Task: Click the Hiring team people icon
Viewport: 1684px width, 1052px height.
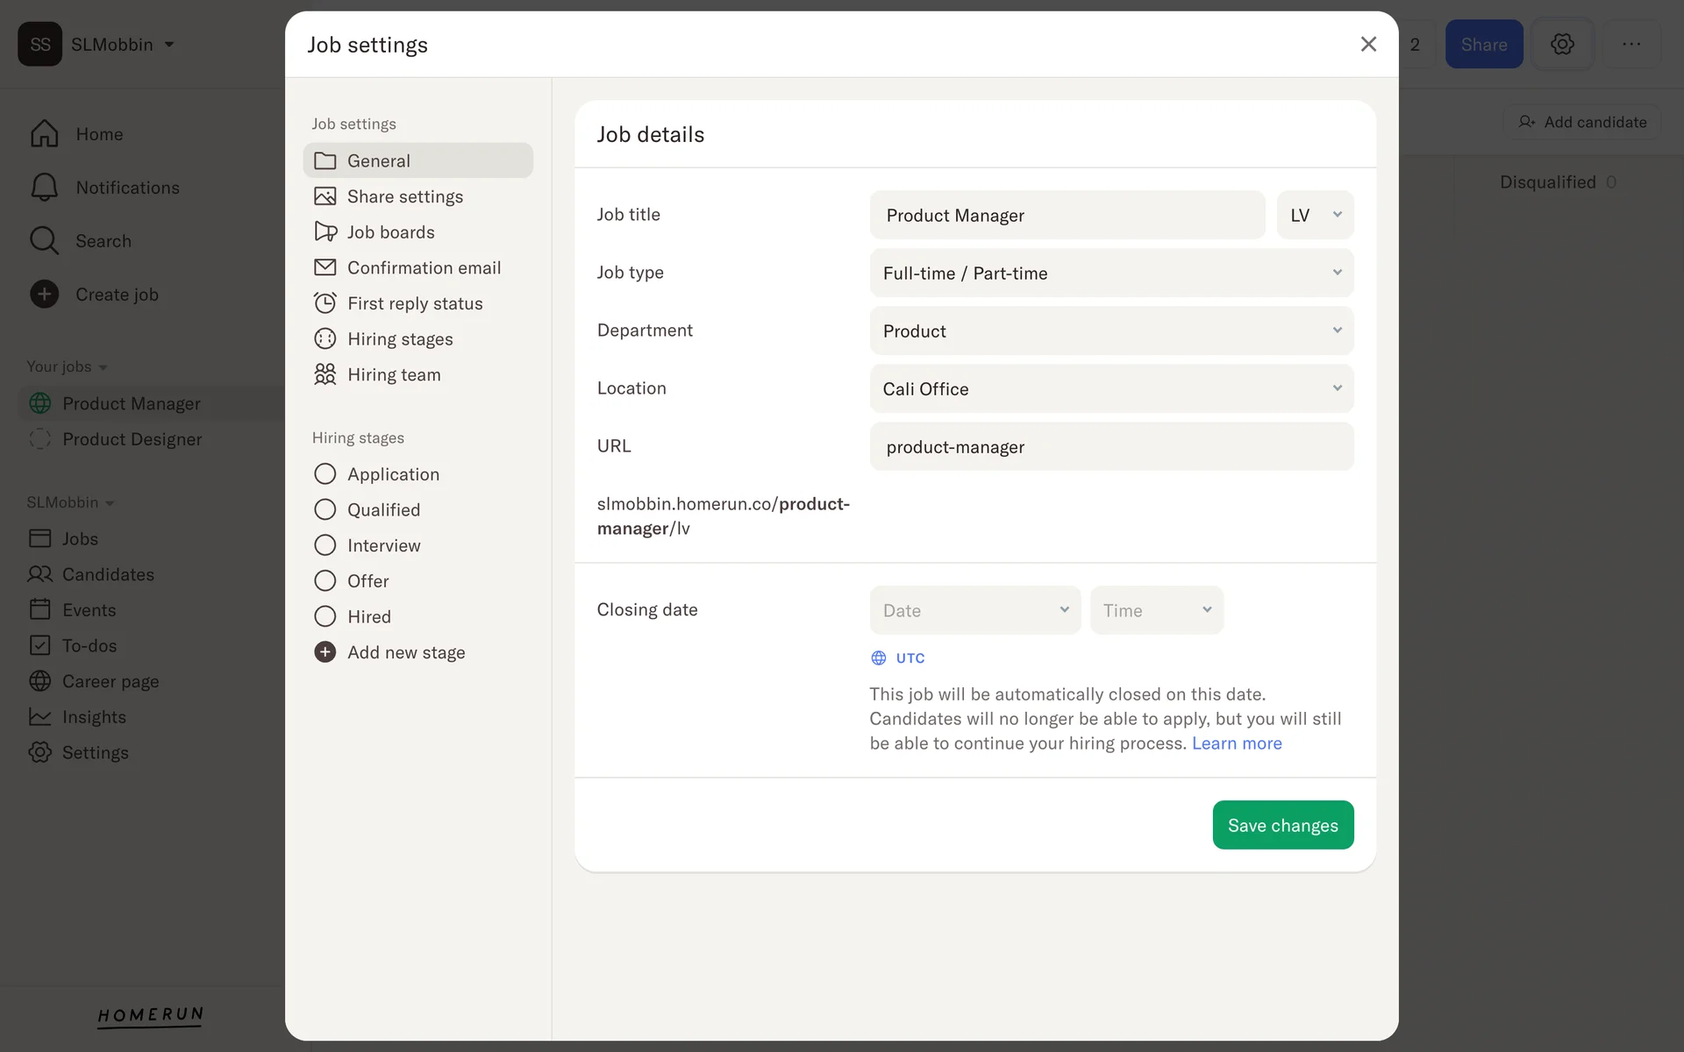Action: pyautogui.click(x=325, y=374)
